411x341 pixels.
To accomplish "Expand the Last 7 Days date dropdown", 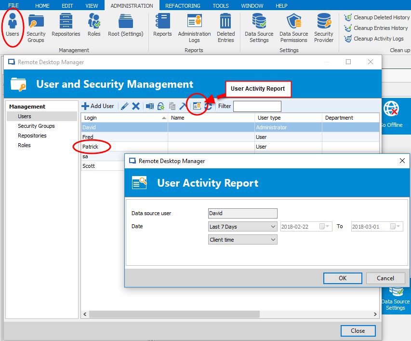I will pyautogui.click(x=243, y=227).
